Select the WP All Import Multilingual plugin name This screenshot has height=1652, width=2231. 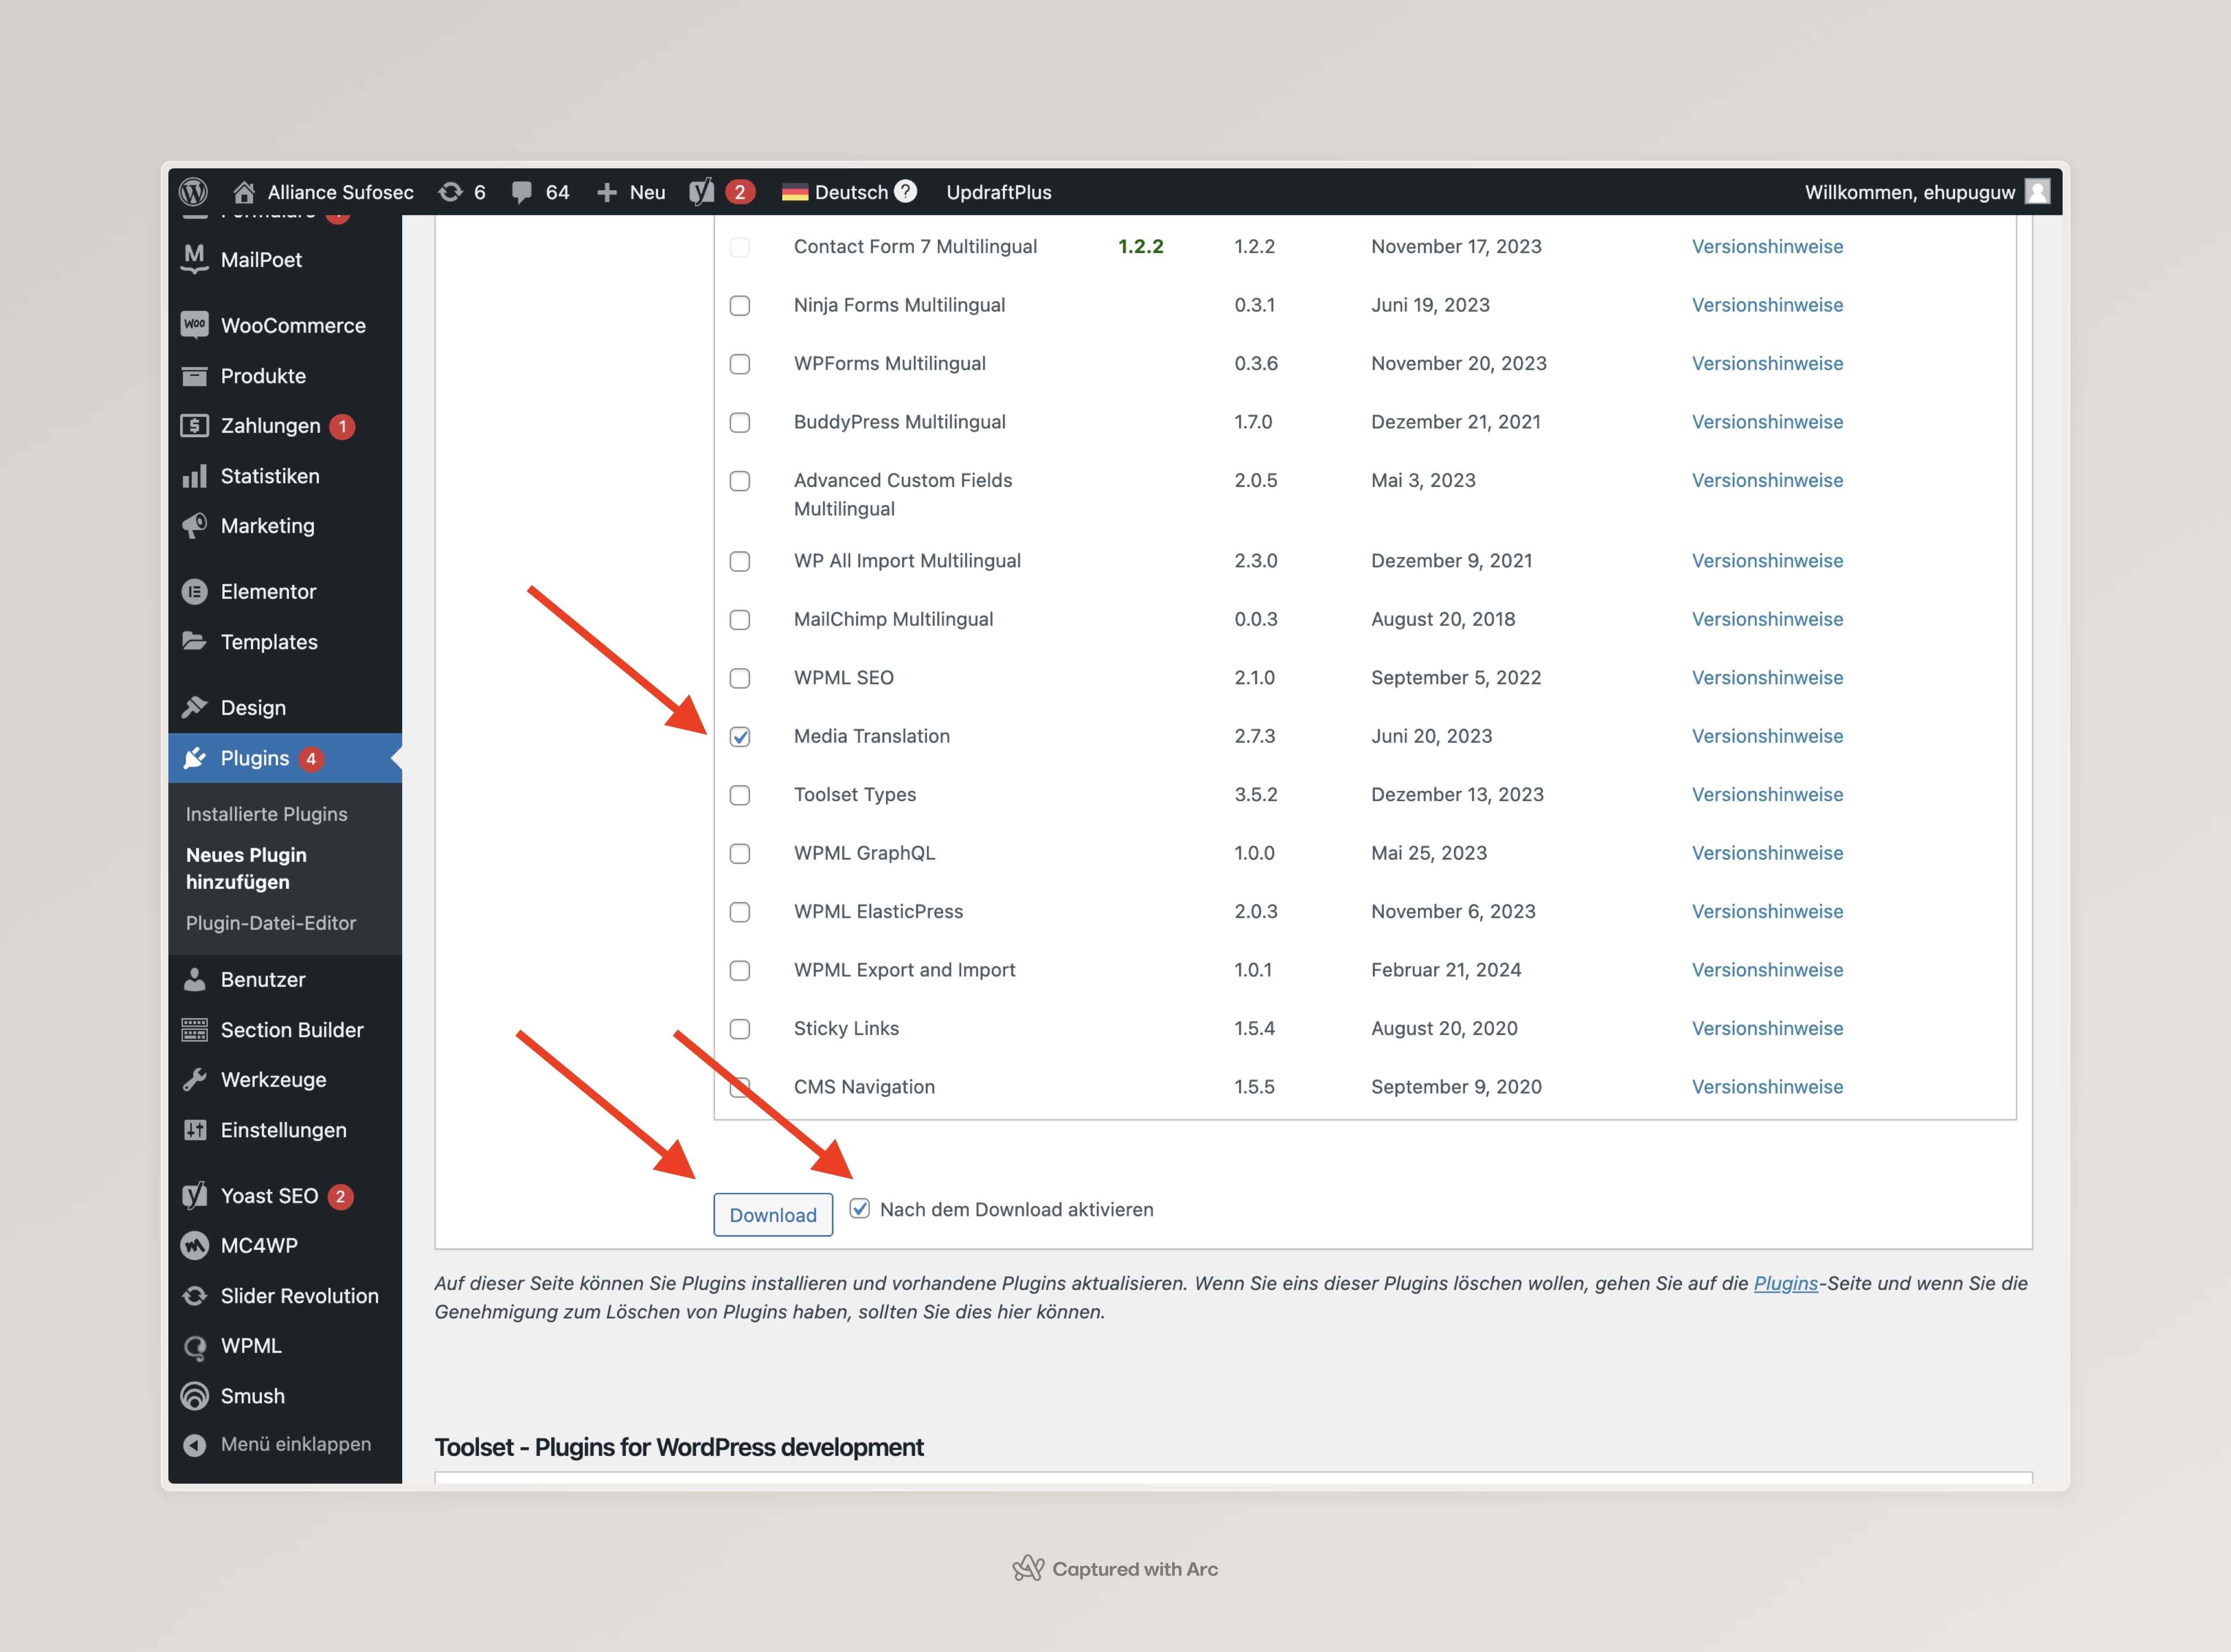[907, 561]
